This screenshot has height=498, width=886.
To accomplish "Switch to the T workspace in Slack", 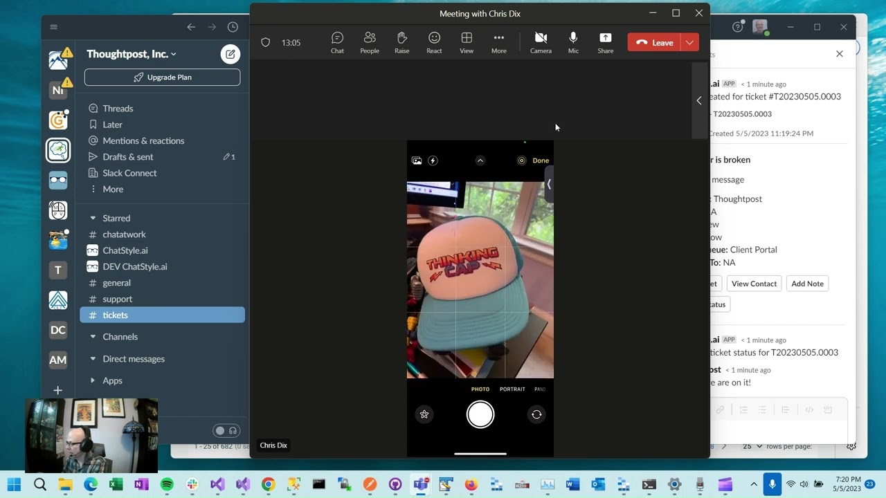I will [58, 270].
